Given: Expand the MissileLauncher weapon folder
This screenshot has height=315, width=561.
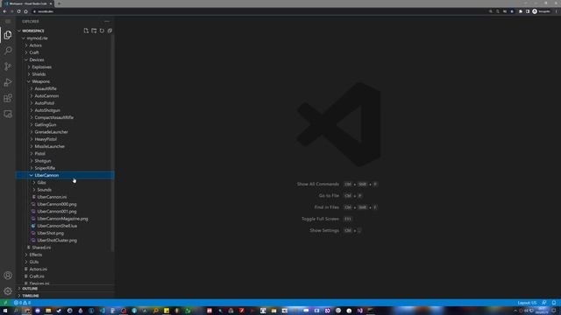Looking at the screenshot, I should point(65,146).
